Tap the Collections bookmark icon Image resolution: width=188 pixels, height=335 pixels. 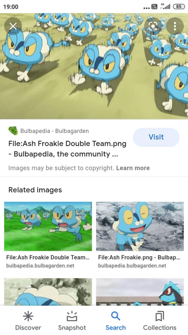(160, 316)
